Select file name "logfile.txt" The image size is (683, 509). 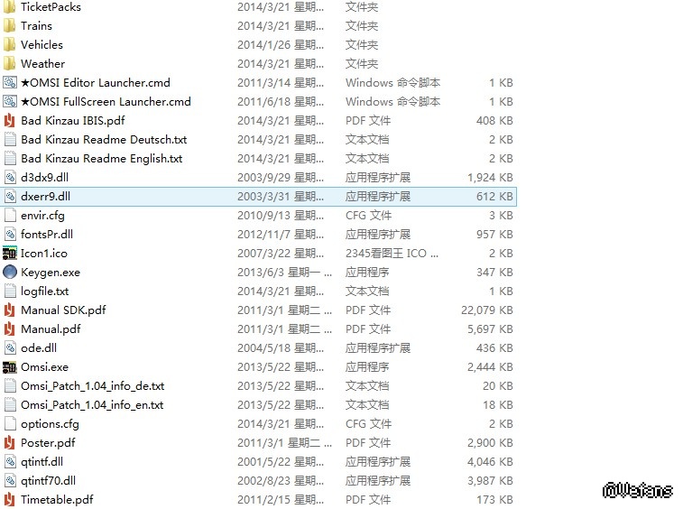point(45,292)
